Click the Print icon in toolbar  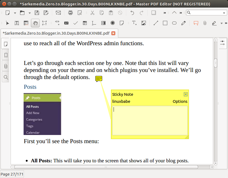click(x=70, y=13)
